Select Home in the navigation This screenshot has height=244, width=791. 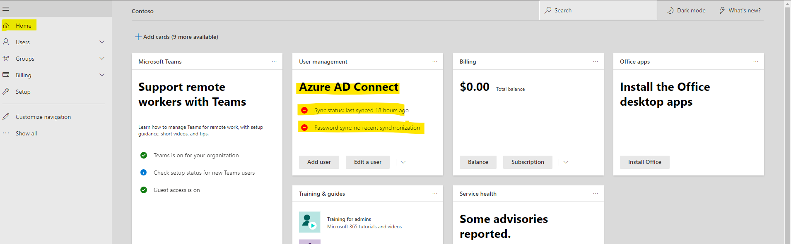[x=24, y=26]
